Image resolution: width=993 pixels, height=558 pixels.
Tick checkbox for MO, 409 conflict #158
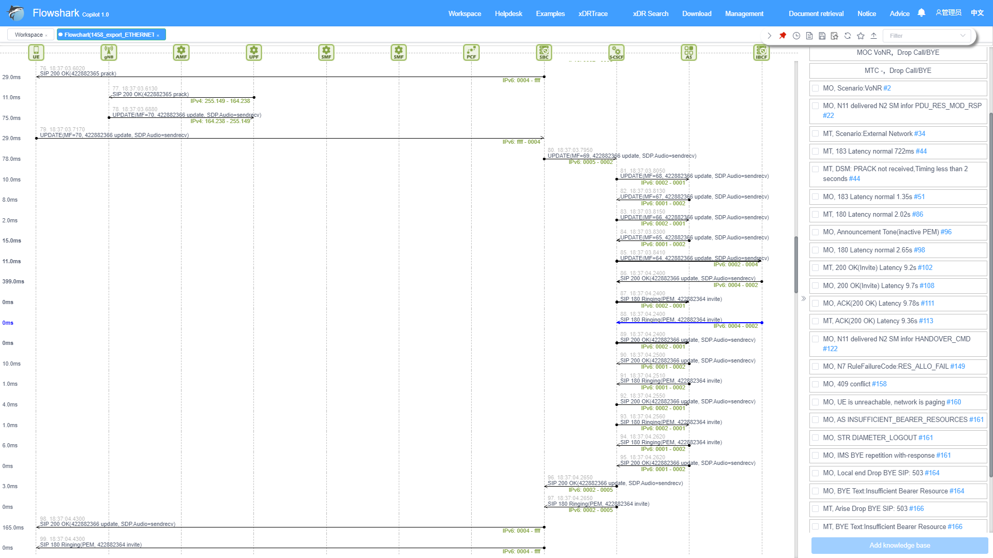click(816, 384)
